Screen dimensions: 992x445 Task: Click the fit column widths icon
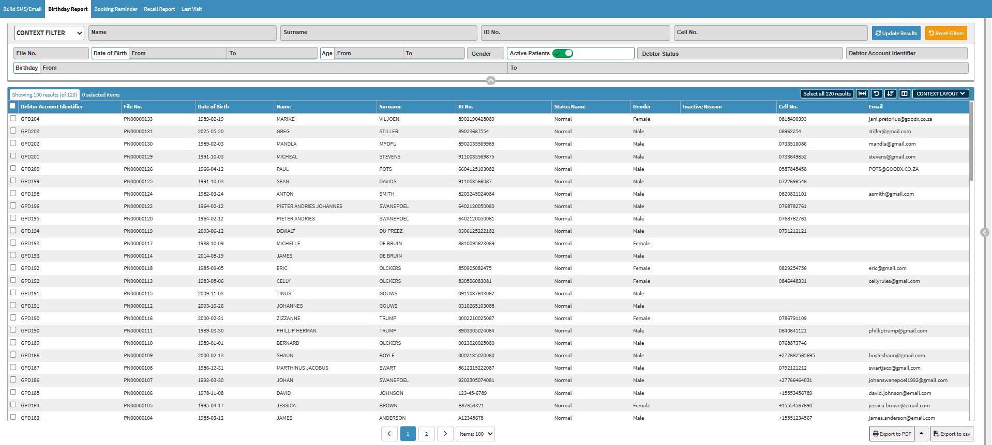coord(862,94)
